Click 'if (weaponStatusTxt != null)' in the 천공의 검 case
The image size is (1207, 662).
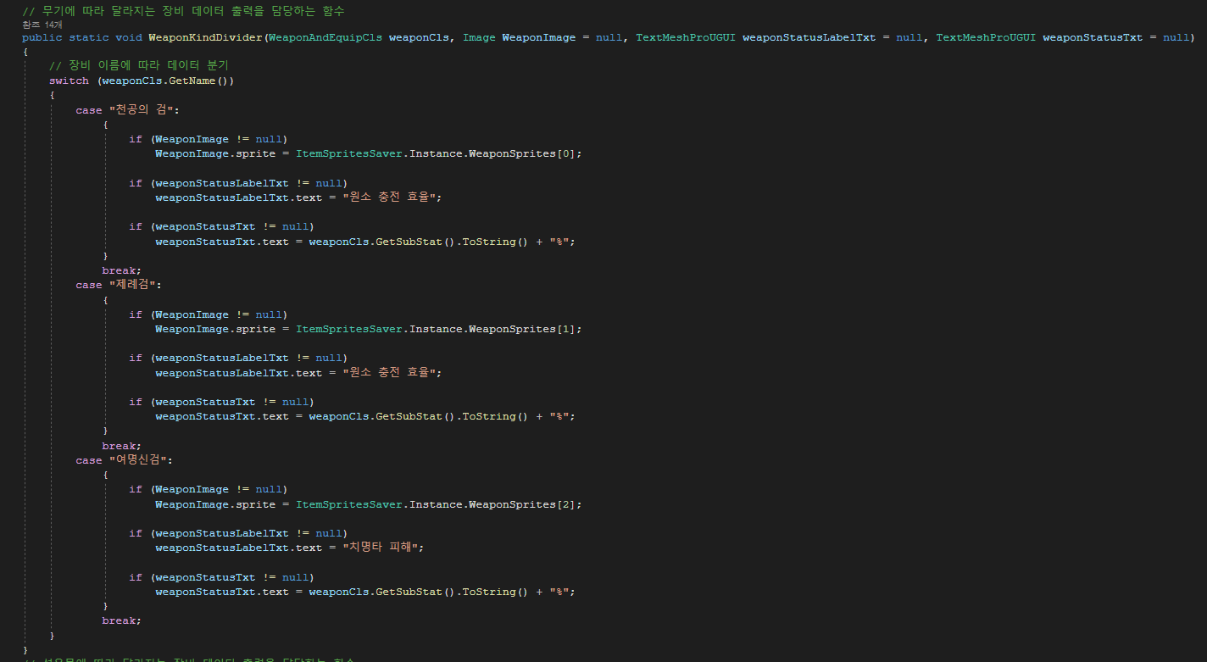pyautogui.click(x=221, y=226)
